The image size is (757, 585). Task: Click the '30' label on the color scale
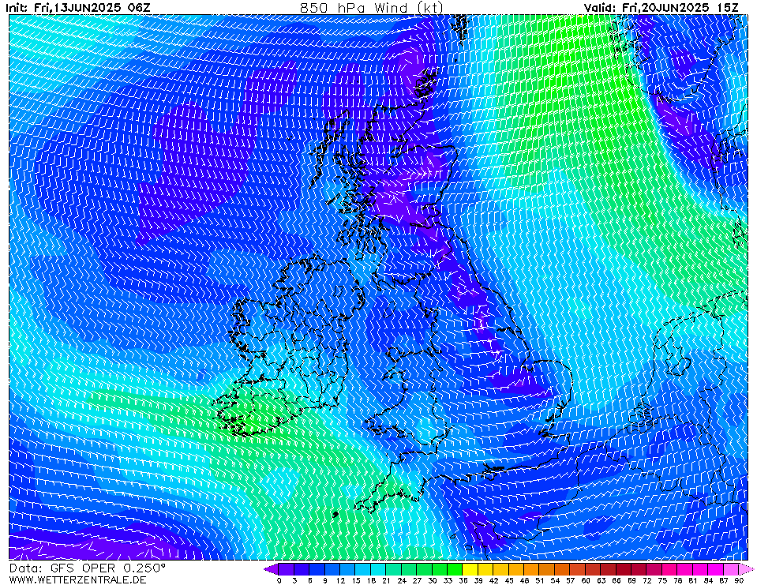pyautogui.click(x=432, y=580)
